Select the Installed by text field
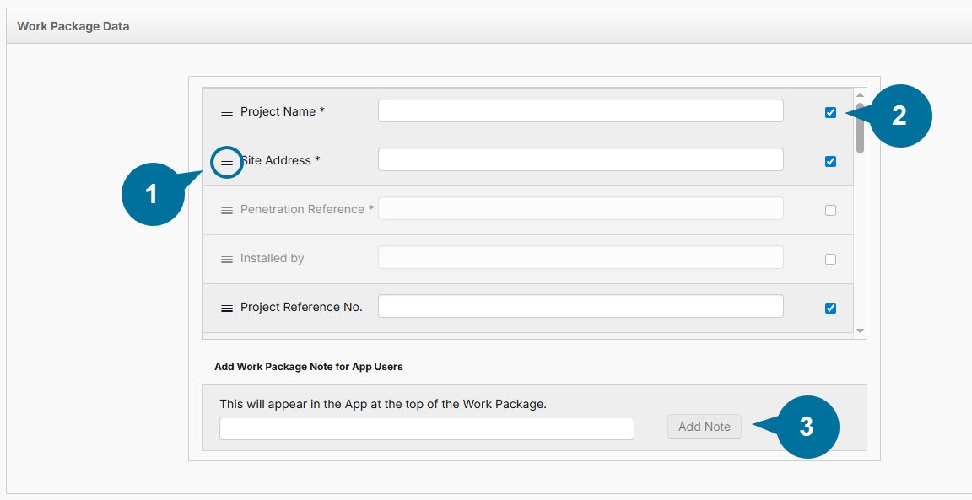The height and width of the screenshot is (500, 972). point(580,257)
